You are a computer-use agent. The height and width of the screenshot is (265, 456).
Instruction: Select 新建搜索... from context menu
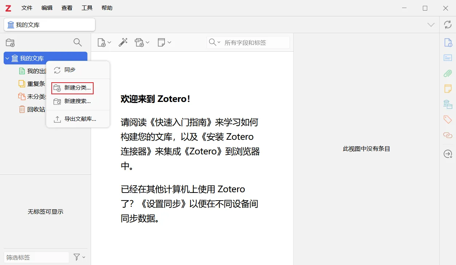pyautogui.click(x=77, y=101)
